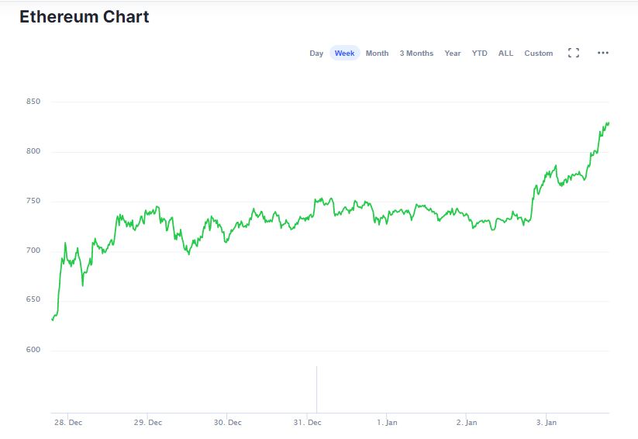Open the Custom date range option
The height and width of the screenshot is (439, 638).
coord(538,54)
